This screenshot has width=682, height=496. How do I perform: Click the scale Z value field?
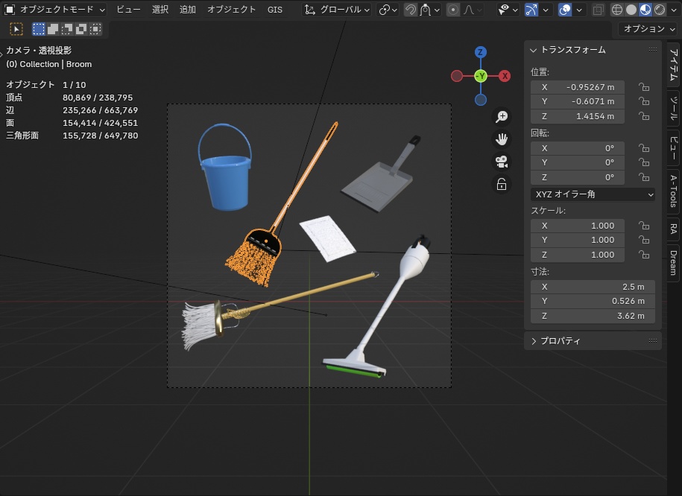578,255
